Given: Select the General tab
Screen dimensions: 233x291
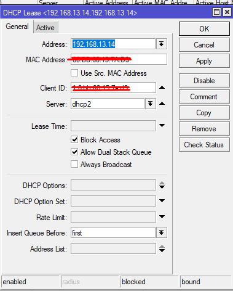Looking at the screenshot, I should tap(17, 27).
